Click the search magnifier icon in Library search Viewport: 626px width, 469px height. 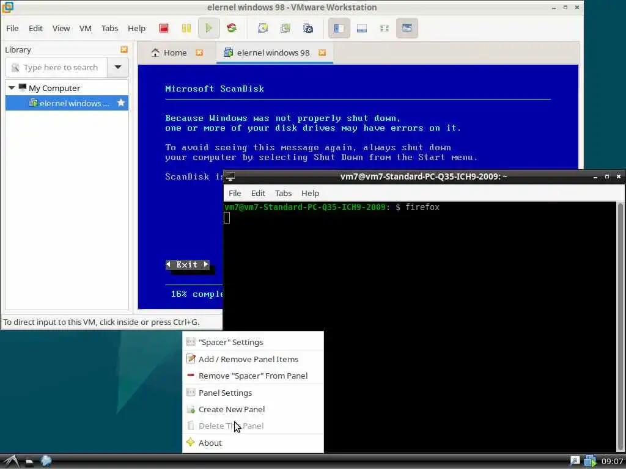click(x=15, y=67)
